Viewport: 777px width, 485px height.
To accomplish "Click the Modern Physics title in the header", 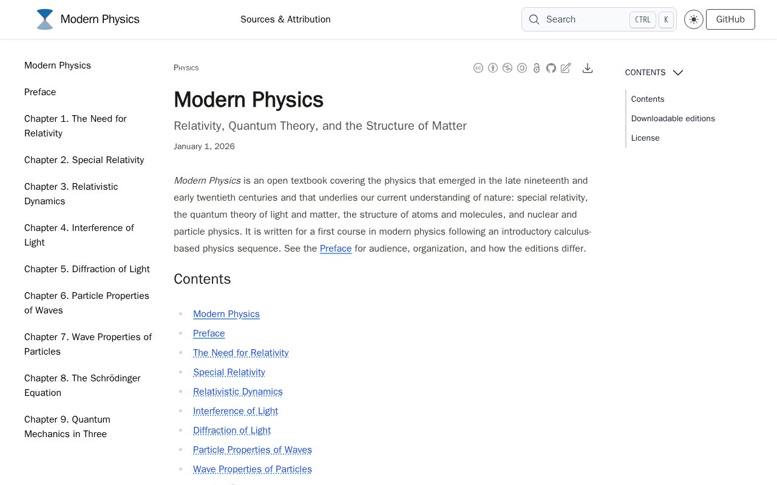I will 100,19.
